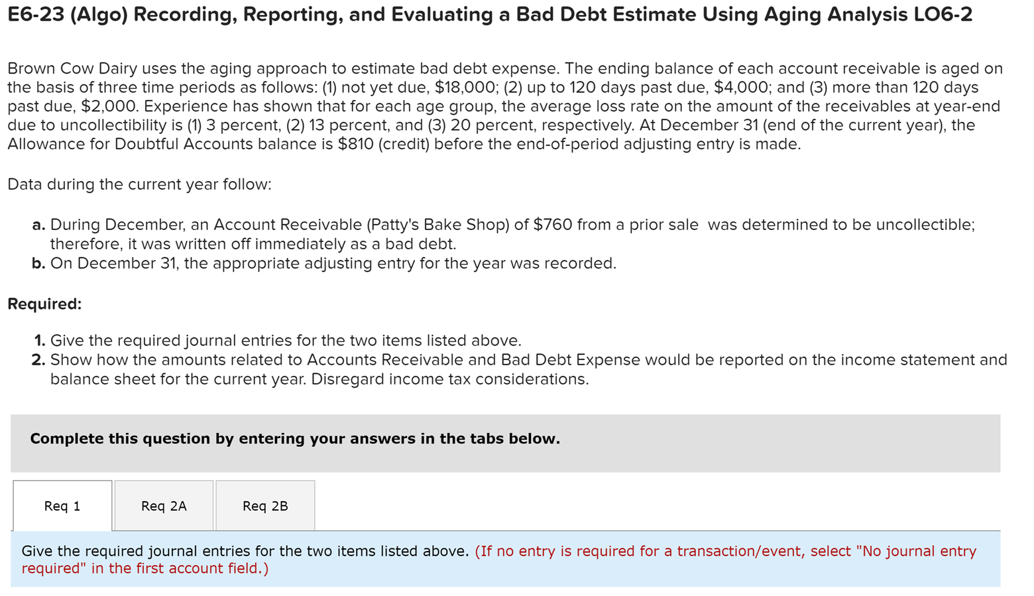The image size is (1034, 596).
Task: Open the Req 2A tab
Action: pos(163,506)
